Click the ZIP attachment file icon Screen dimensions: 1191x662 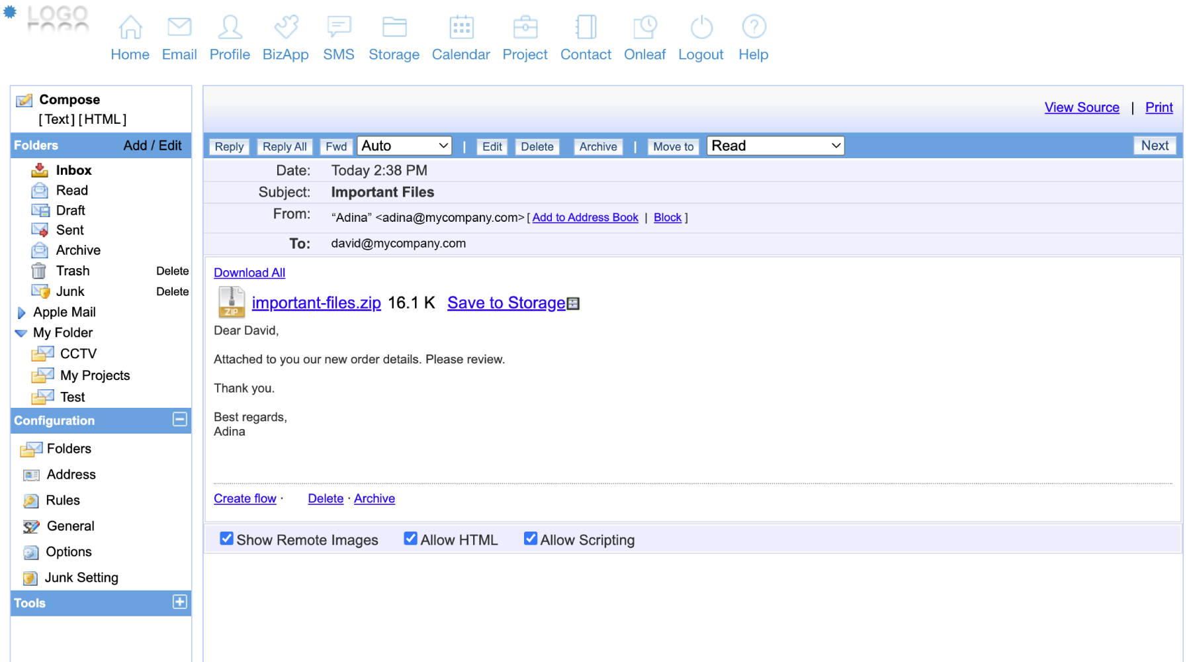pos(232,303)
